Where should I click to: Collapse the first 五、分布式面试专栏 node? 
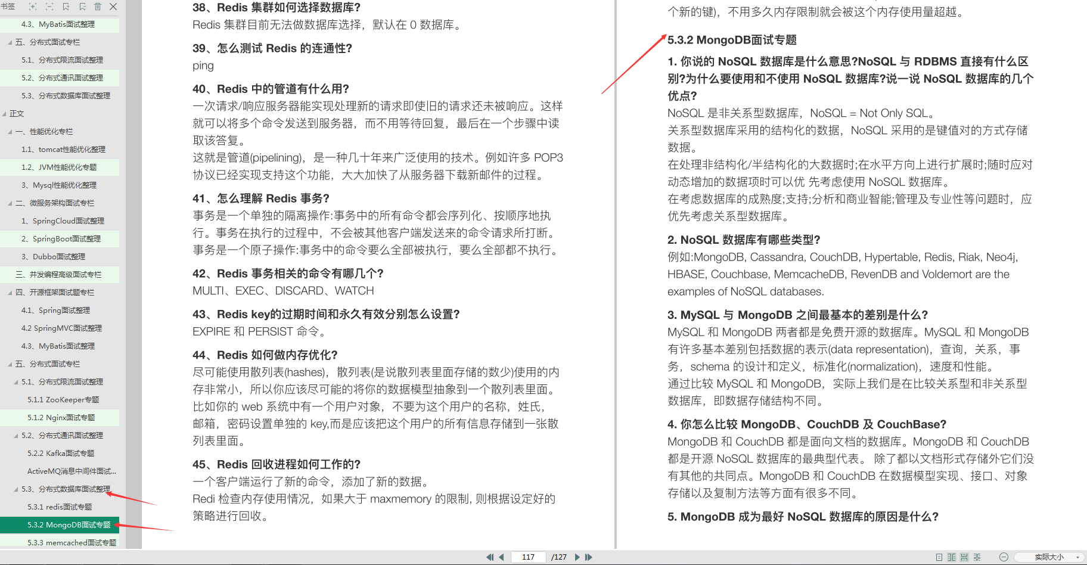click(10, 42)
